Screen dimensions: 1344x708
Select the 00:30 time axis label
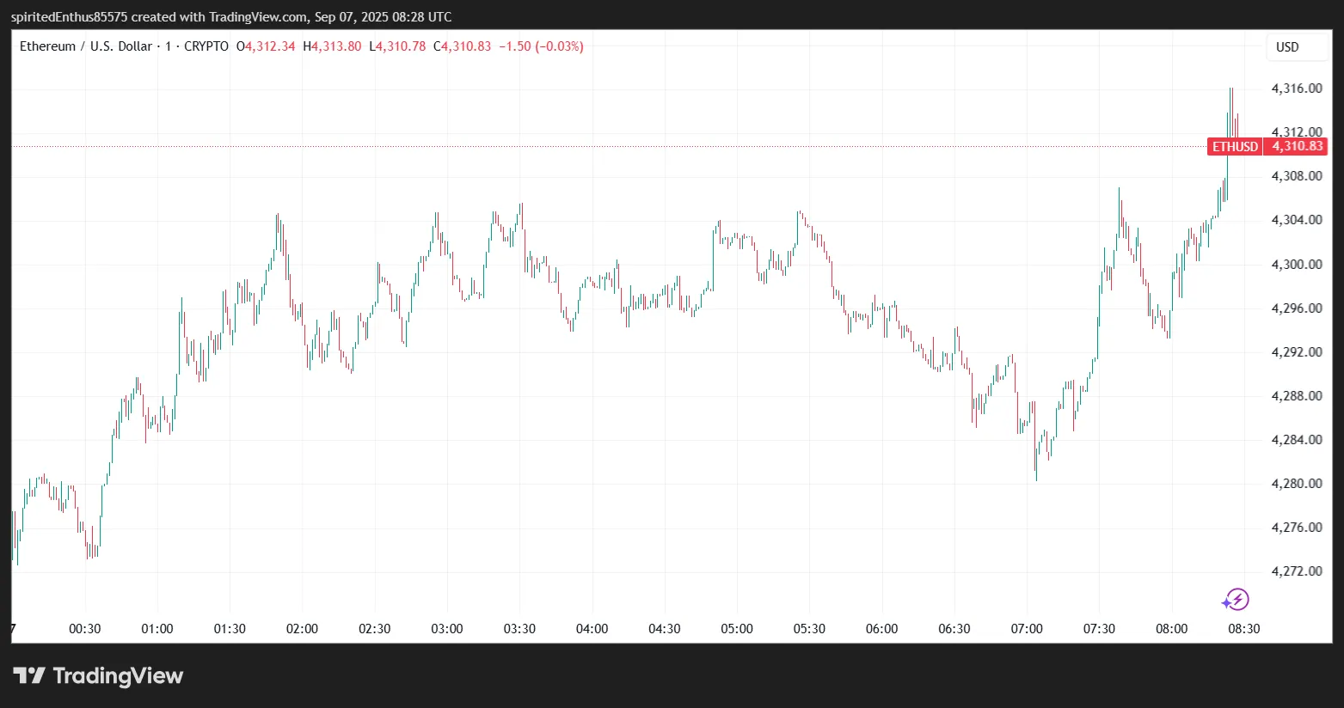[x=84, y=629]
